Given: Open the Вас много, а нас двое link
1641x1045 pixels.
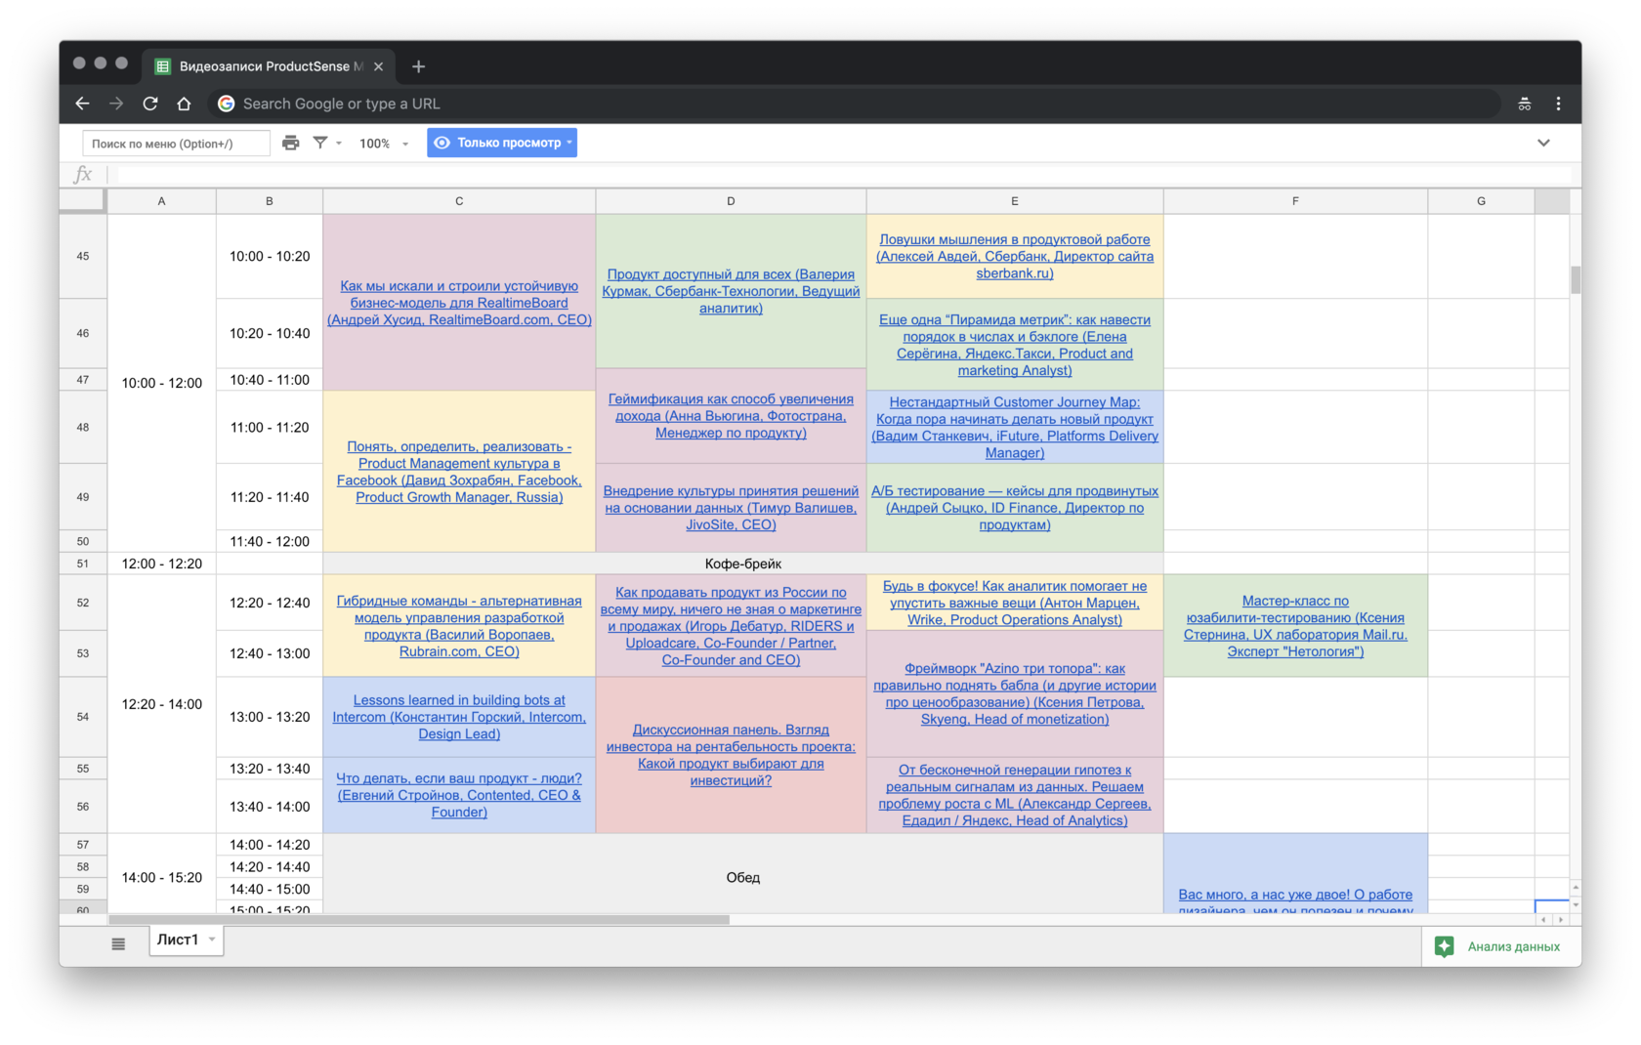Looking at the screenshot, I should 1295,901.
